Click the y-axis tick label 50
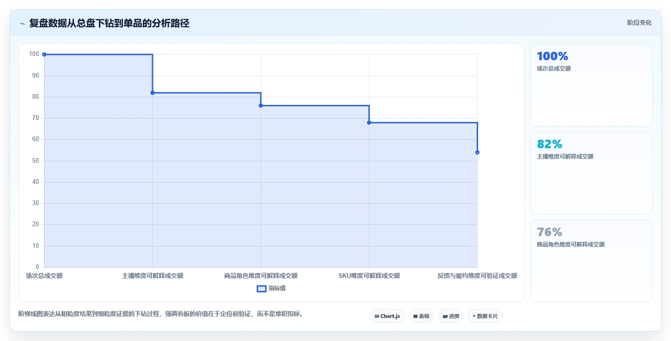671x341 pixels. tap(36, 161)
